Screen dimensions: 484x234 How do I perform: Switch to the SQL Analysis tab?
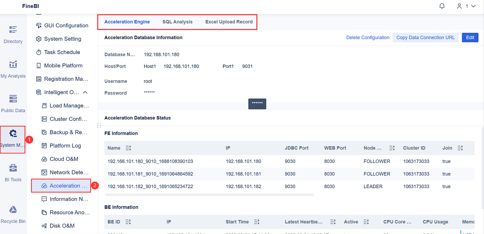[177, 21]
